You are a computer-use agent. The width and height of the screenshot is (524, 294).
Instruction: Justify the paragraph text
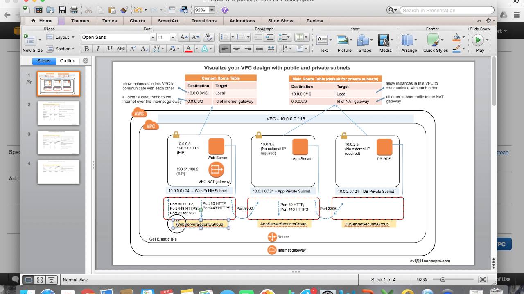259,49
